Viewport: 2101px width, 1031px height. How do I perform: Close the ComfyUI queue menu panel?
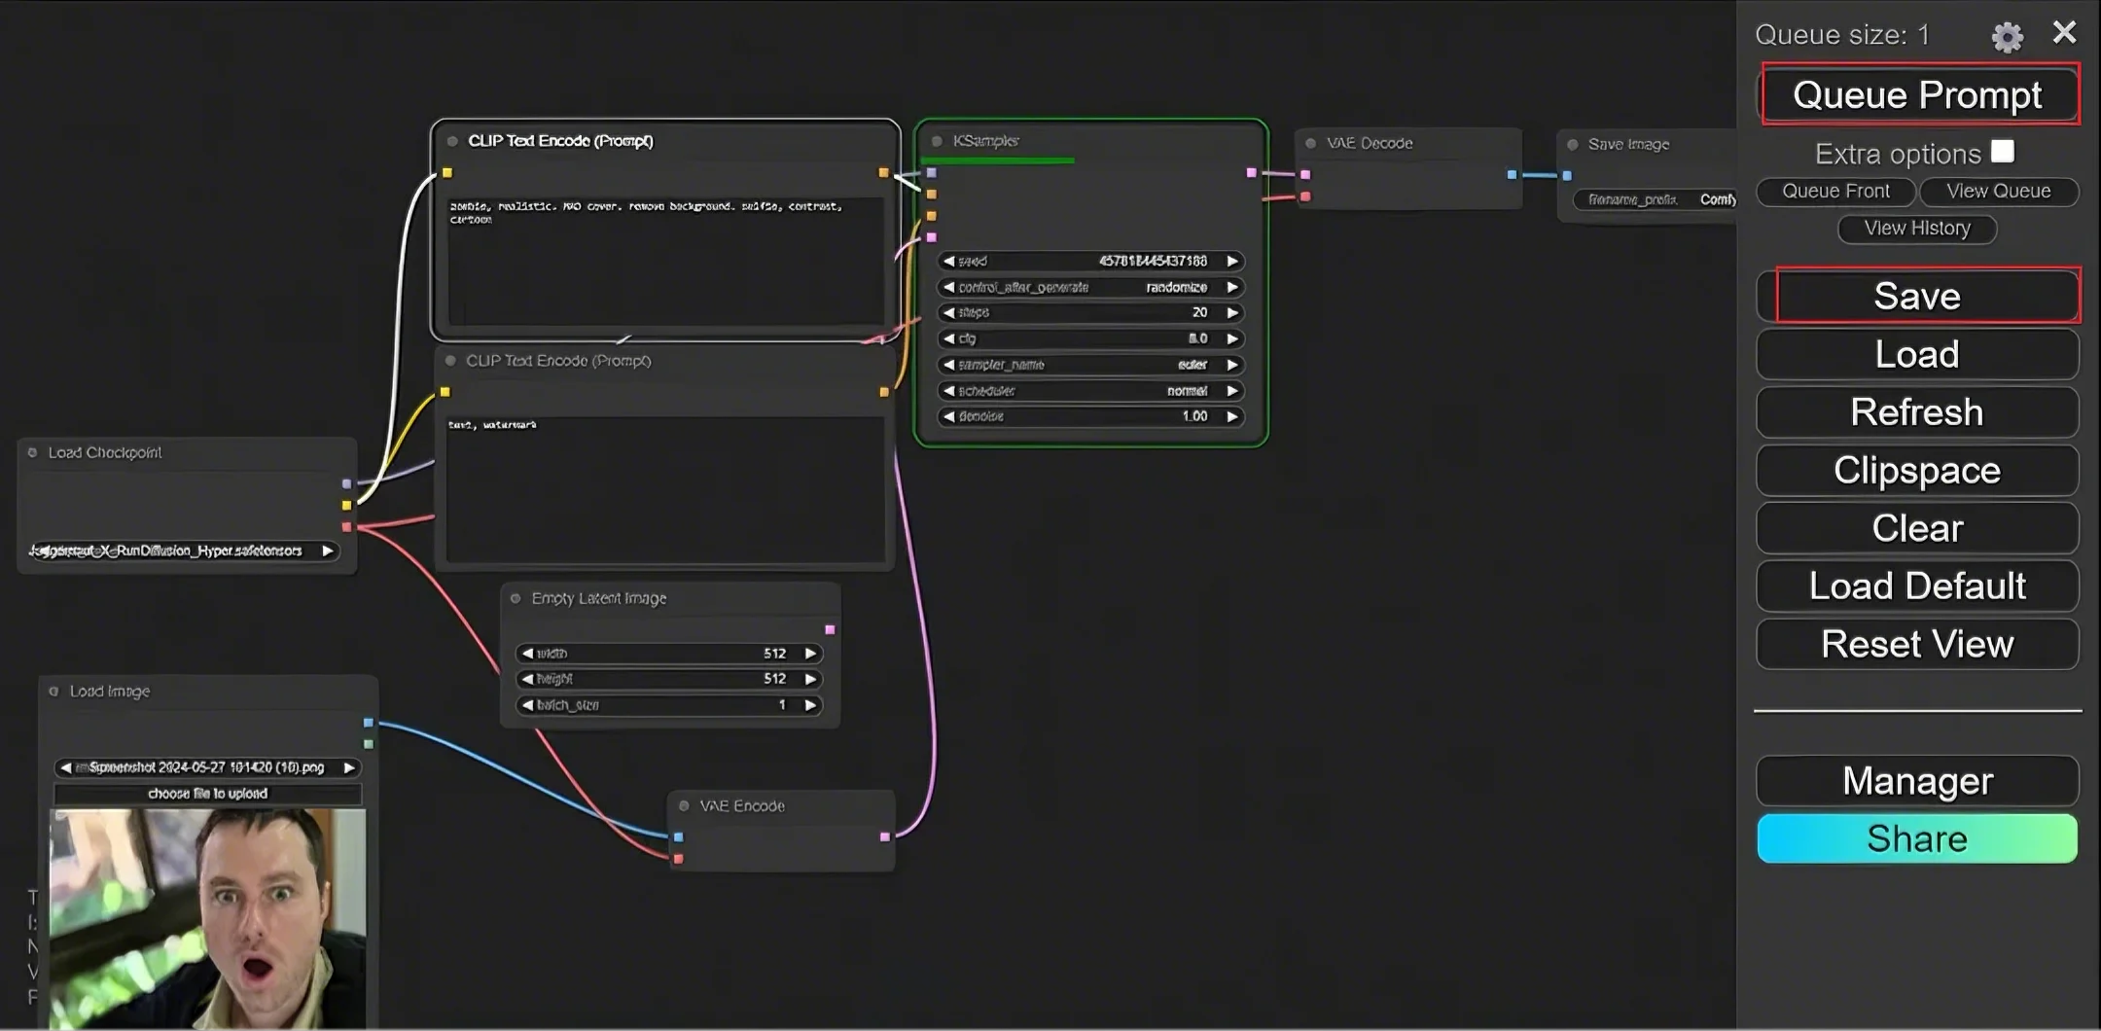coord(2064,33)
